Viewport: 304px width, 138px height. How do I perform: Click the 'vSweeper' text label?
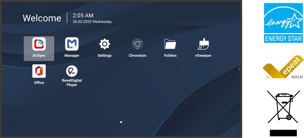coord(203,56)
